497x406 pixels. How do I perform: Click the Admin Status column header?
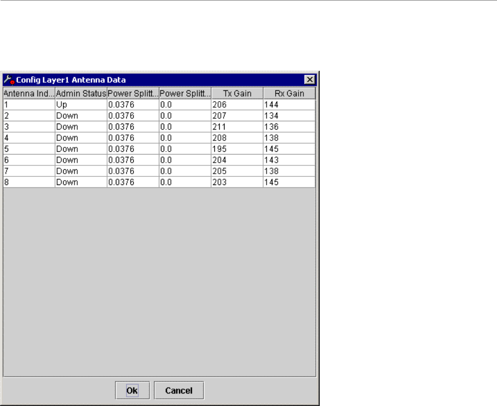point(81,93)
